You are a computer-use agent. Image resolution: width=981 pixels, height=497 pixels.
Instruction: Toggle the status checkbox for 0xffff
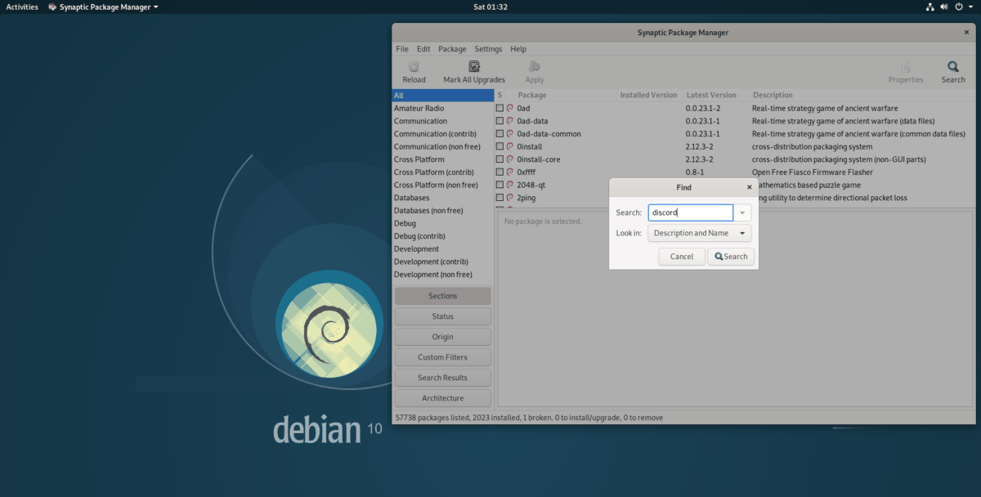(499, 172)
